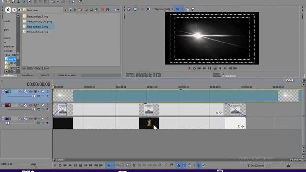
Task: Toggle Auto Preview in Explorer toolbar
Action: click(x=108, y=10)
